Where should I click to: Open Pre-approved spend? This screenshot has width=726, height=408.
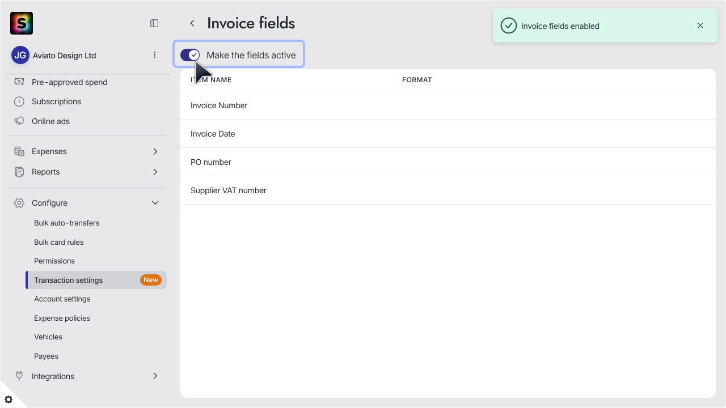pos(69,82)
